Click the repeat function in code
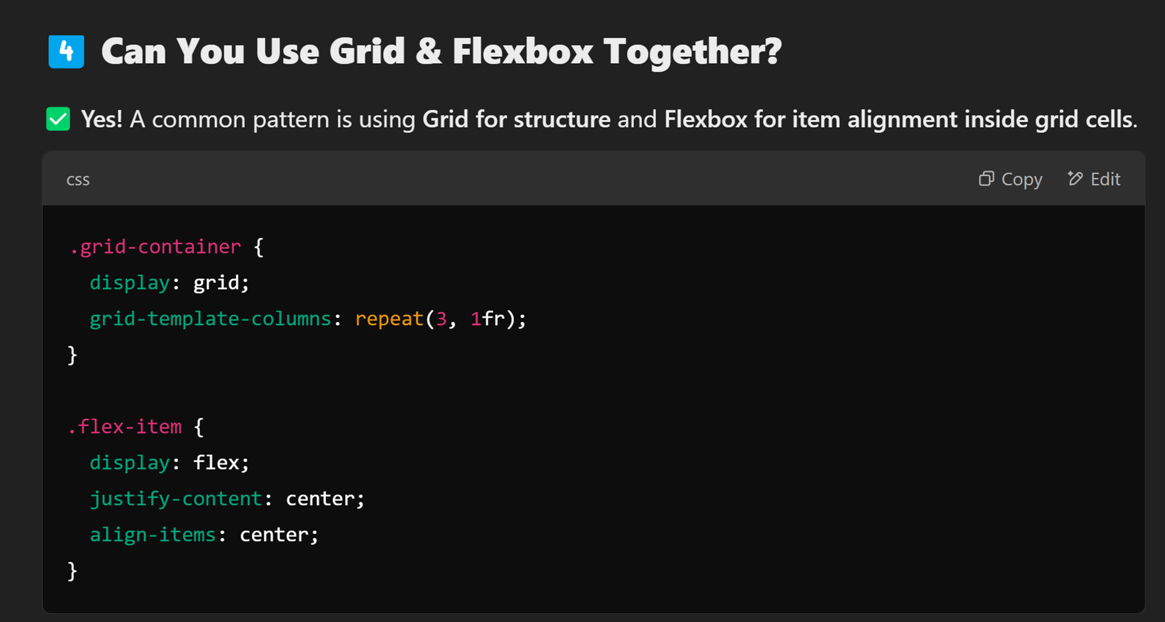The height and width of the screenshot is (622, 1165). tap(389, 319)
